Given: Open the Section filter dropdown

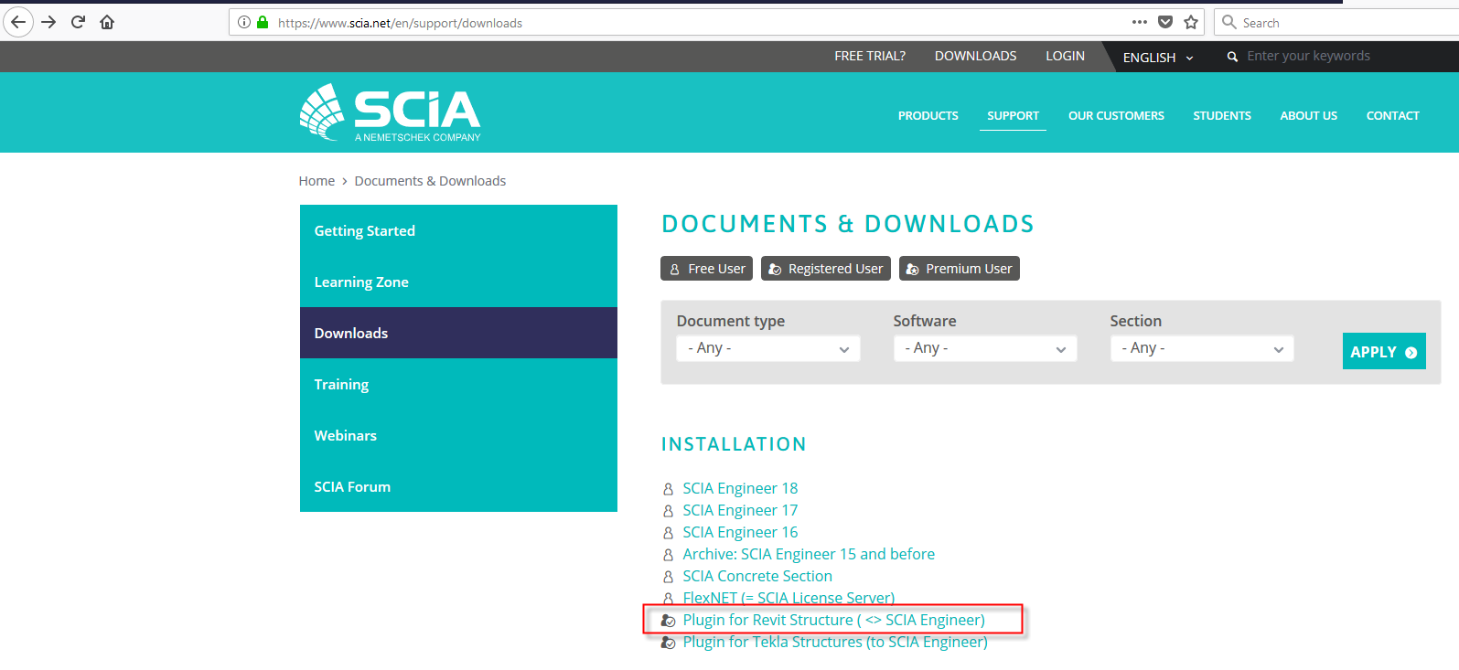Looking at the screenshot, I should pyautogui.click(x=1201, y=348).
